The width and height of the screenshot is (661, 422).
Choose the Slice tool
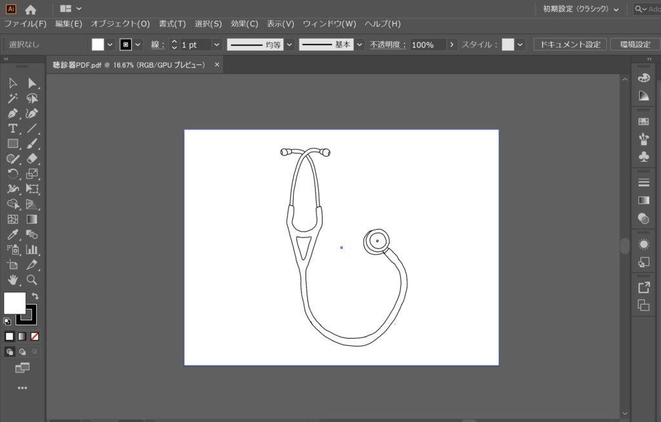click(32, 265)
